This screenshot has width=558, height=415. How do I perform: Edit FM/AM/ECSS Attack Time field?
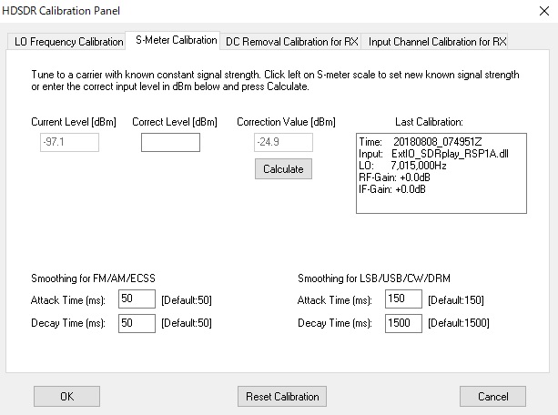tap(137, 299)
